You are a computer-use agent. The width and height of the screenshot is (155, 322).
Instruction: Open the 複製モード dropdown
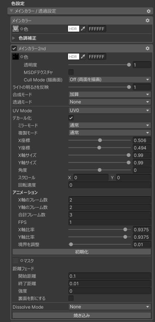tap(110, 133)
